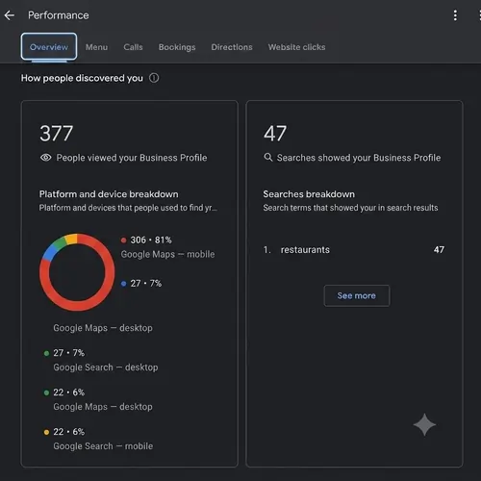Click the sparkle star icon at bottom right

coord(424,424)
